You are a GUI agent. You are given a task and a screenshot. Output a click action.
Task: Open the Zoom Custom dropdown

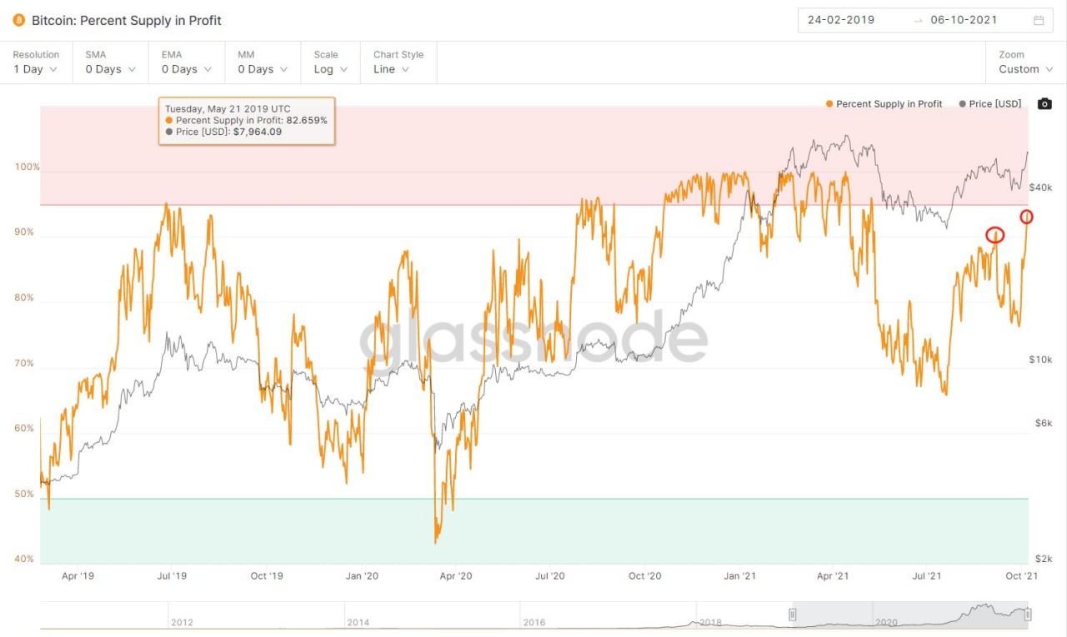click(1025, 69)
